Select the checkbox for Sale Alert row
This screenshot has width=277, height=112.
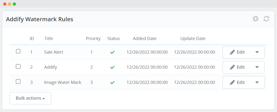(18, 51)
